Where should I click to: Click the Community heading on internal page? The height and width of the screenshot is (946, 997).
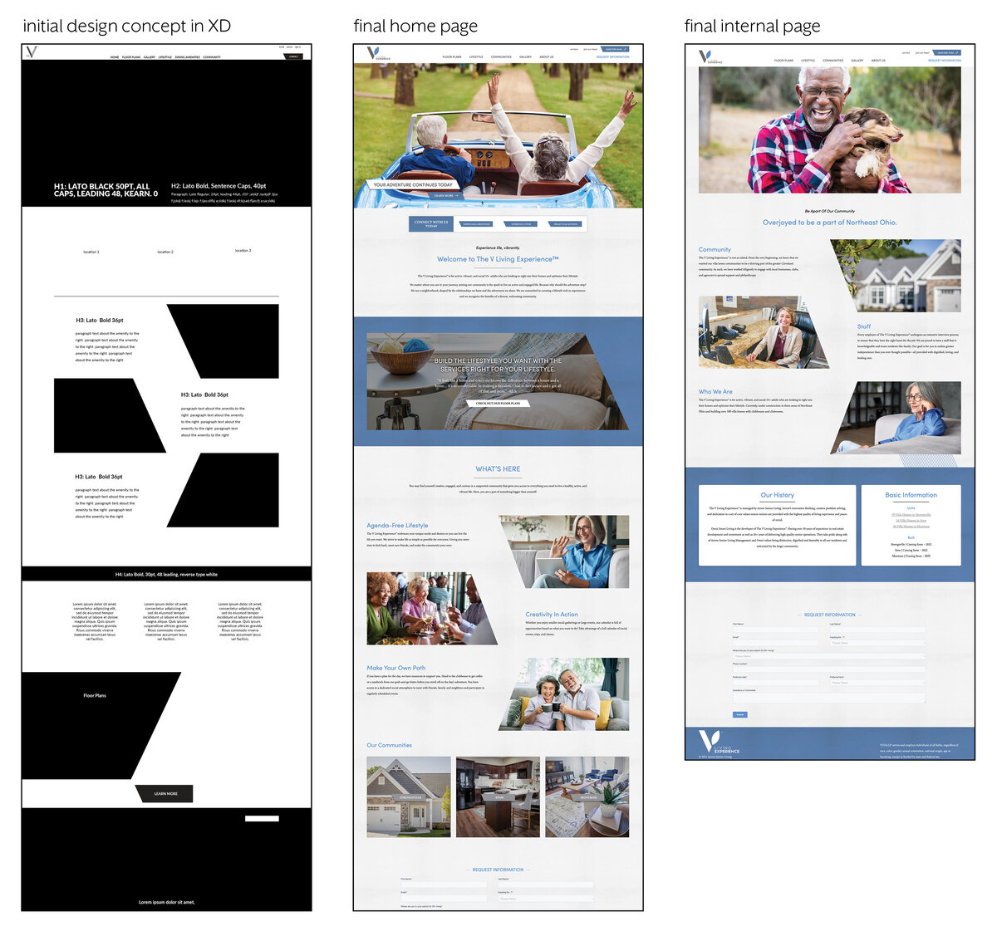(x=715, y=249)
